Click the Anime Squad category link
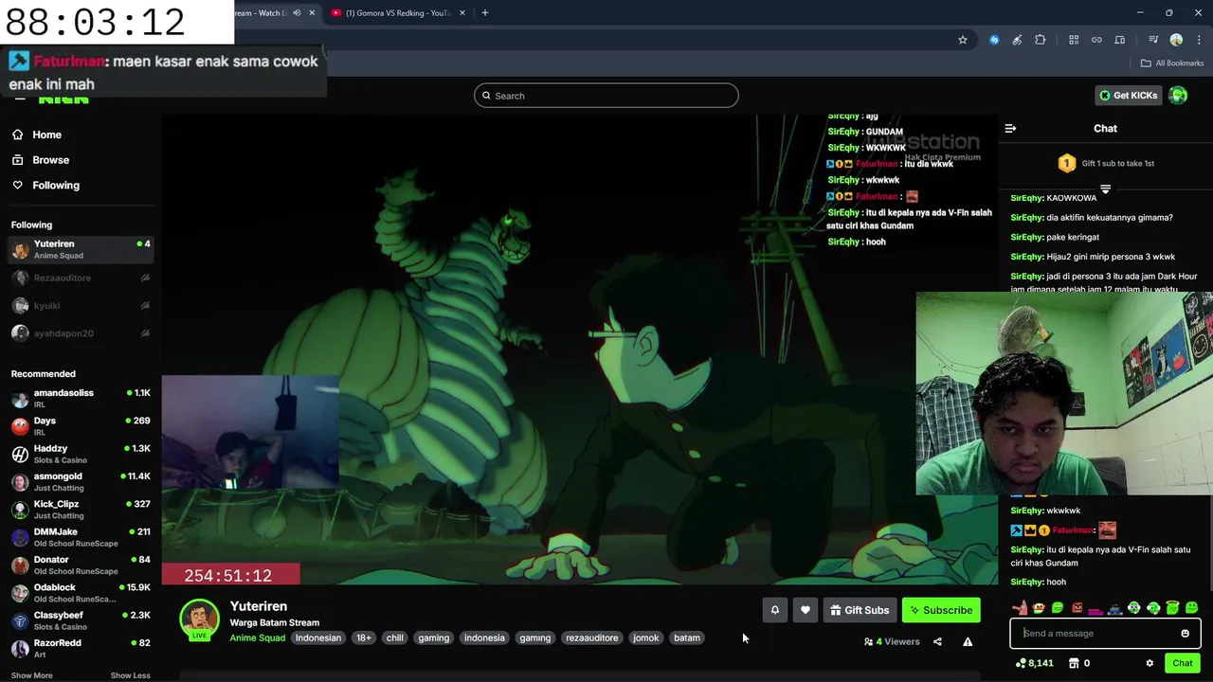Screen dimensions: 1213x682 coord(257,637)
